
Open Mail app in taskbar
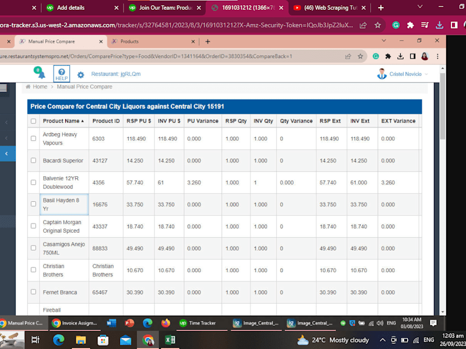(125, 340)
